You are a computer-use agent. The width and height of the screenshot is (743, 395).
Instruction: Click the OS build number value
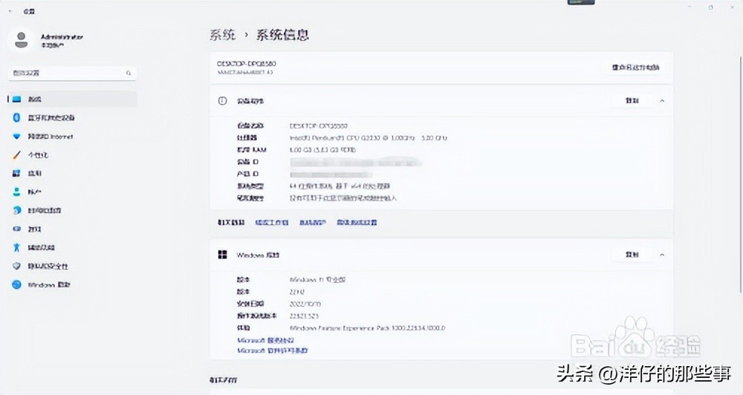click(x=304, y=316)
